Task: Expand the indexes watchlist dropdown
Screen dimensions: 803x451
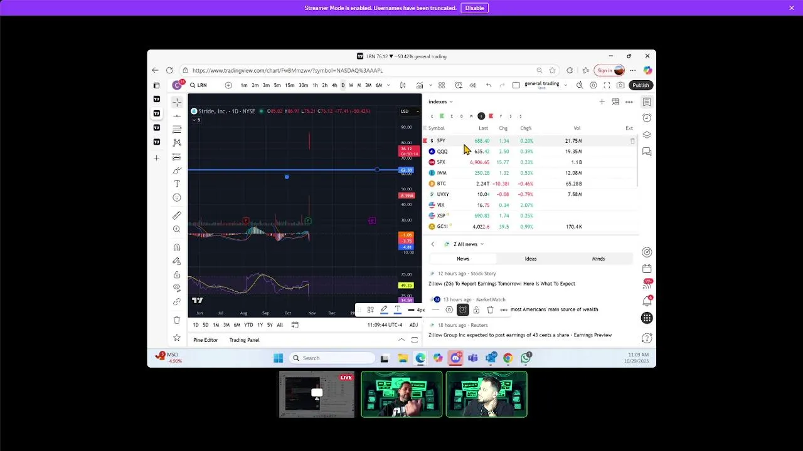Action: coord(440,101)
